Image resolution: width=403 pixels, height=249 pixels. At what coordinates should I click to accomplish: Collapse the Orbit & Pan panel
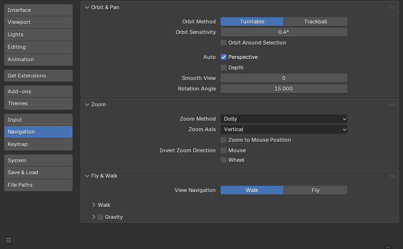[x=87, y=8]
